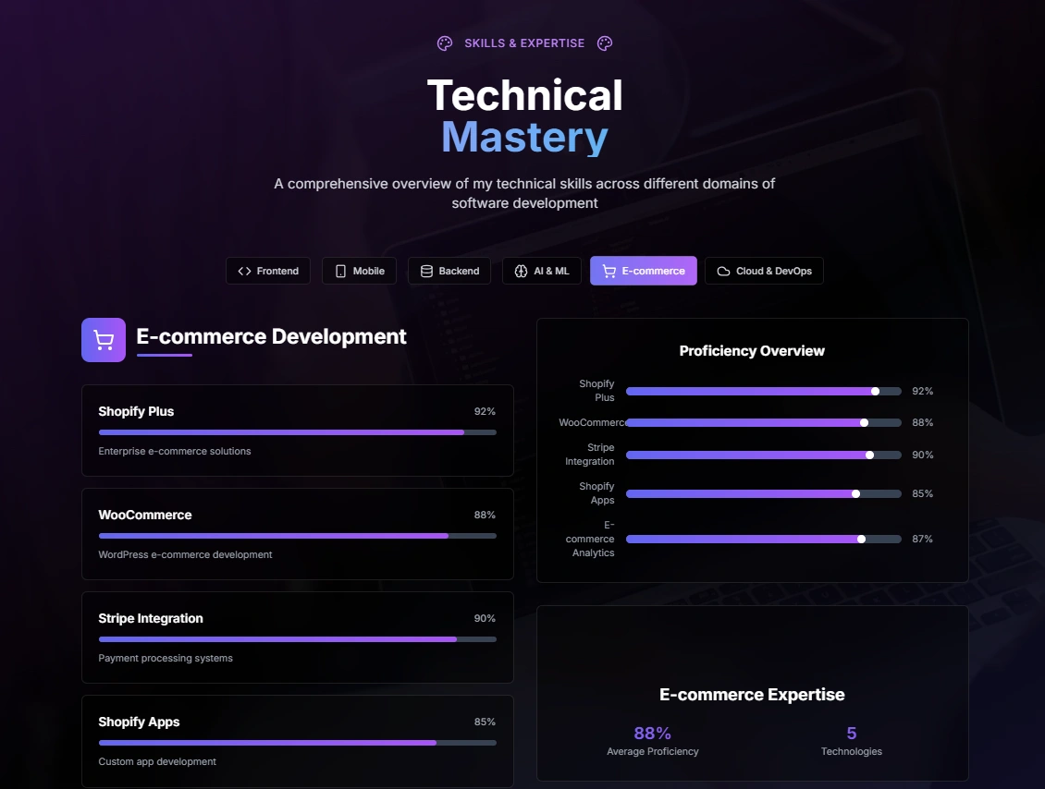Click the 85% value in Shopify Apps card

pos(485,722)
